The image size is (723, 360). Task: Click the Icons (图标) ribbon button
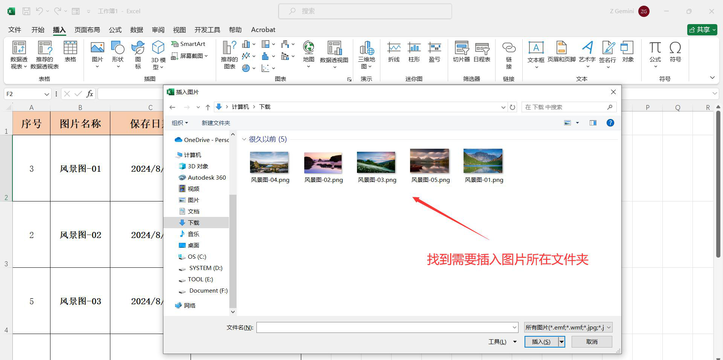138,55
